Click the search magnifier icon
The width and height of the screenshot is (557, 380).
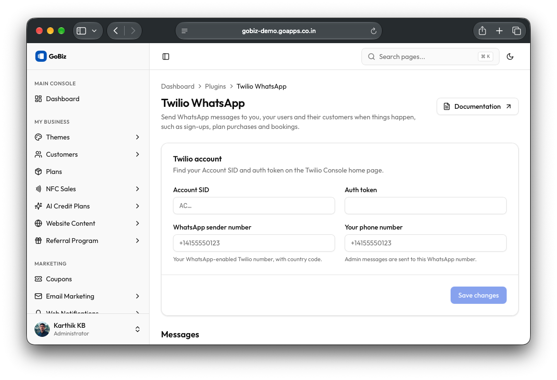pos(371,57)
